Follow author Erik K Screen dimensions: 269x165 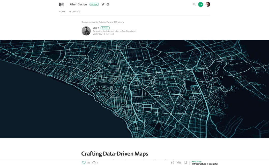point(105,28)
